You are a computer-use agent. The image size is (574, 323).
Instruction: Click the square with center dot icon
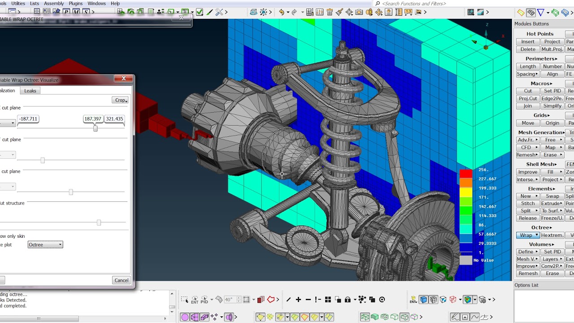pyautogui.click(x=465, y=317)
